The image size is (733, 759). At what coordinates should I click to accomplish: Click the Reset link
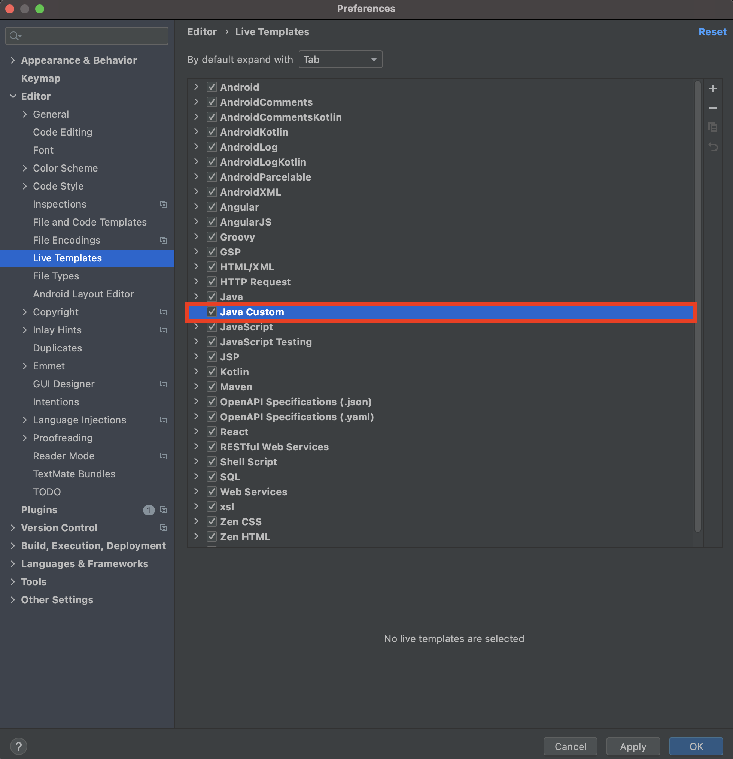[x=712, y=32]
